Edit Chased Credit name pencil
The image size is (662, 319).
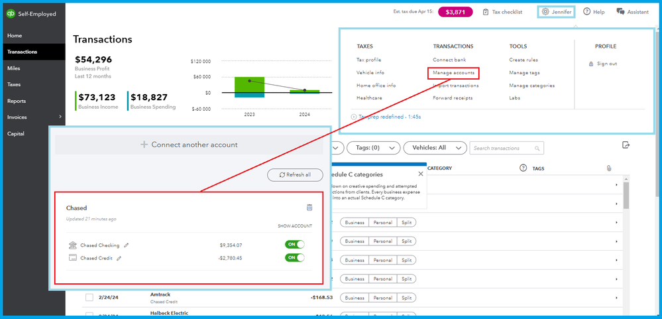point(119,258)
